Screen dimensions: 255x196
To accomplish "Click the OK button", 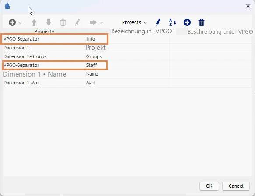I will [x=209, y=186].
